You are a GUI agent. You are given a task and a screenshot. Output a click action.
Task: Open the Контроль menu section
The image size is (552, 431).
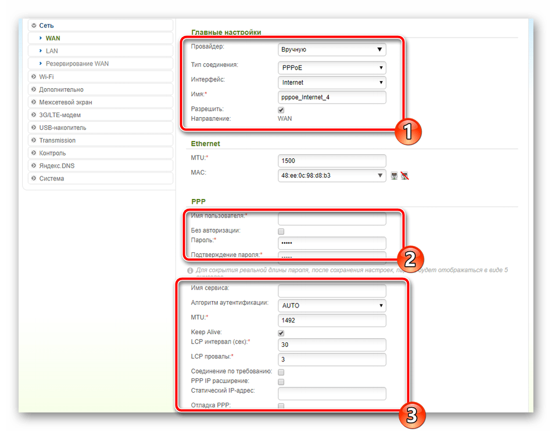click(x=101, y=153)
